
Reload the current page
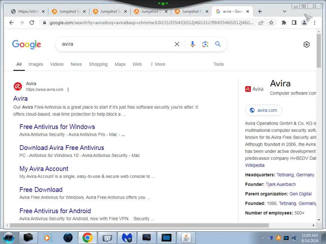[32, 23]
